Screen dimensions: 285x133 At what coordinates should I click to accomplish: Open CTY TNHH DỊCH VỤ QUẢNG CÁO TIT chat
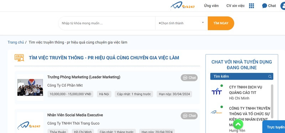pyautogui.click(x=245, y=90)
